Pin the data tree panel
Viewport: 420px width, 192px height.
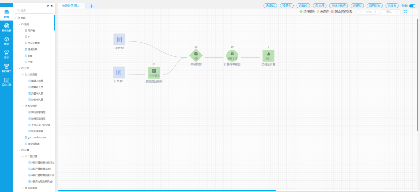48,6
